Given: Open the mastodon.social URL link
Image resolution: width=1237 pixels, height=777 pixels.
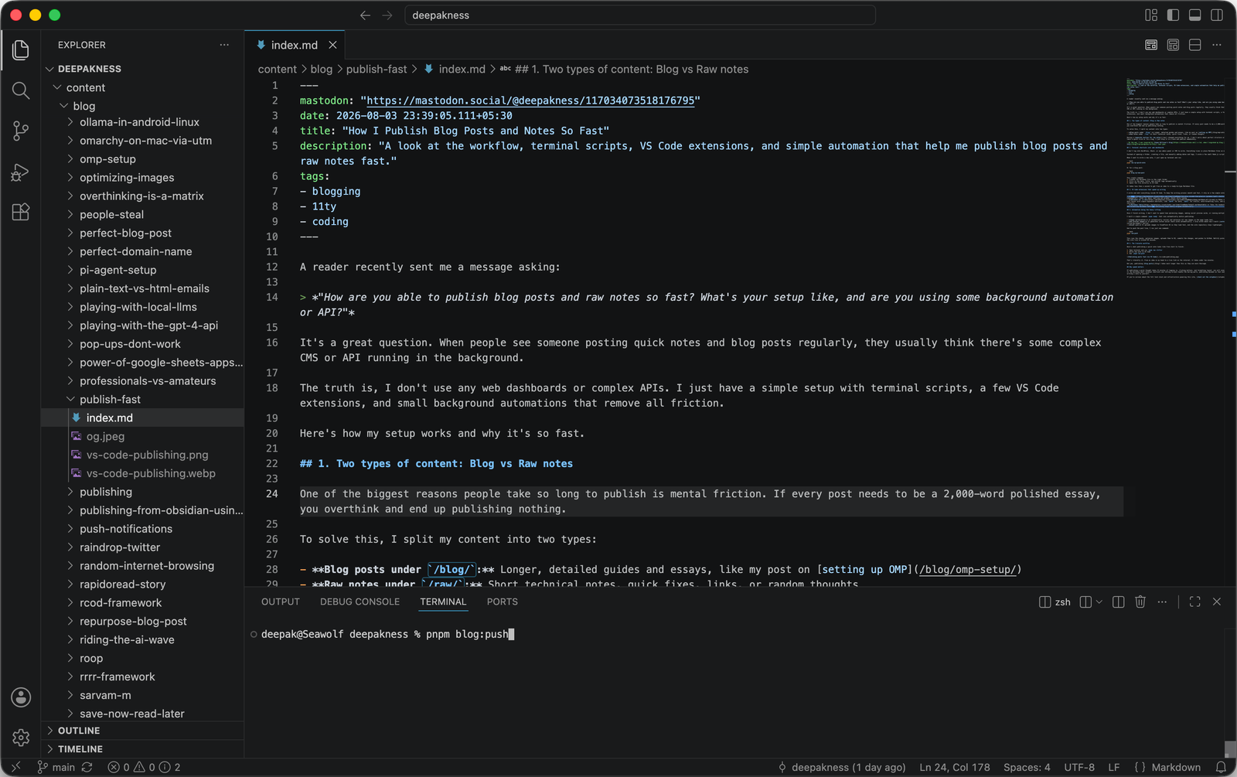Looking at the screenshot, I should 530,101.
